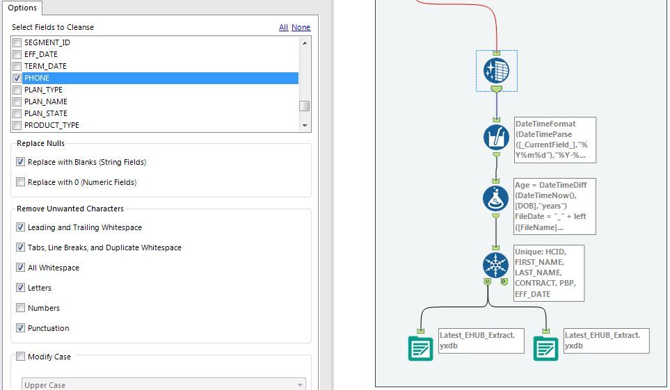Check the SEGMENT_ID field checkbox
This screenshot has width=670, height=390.
[x=17, y=42]
